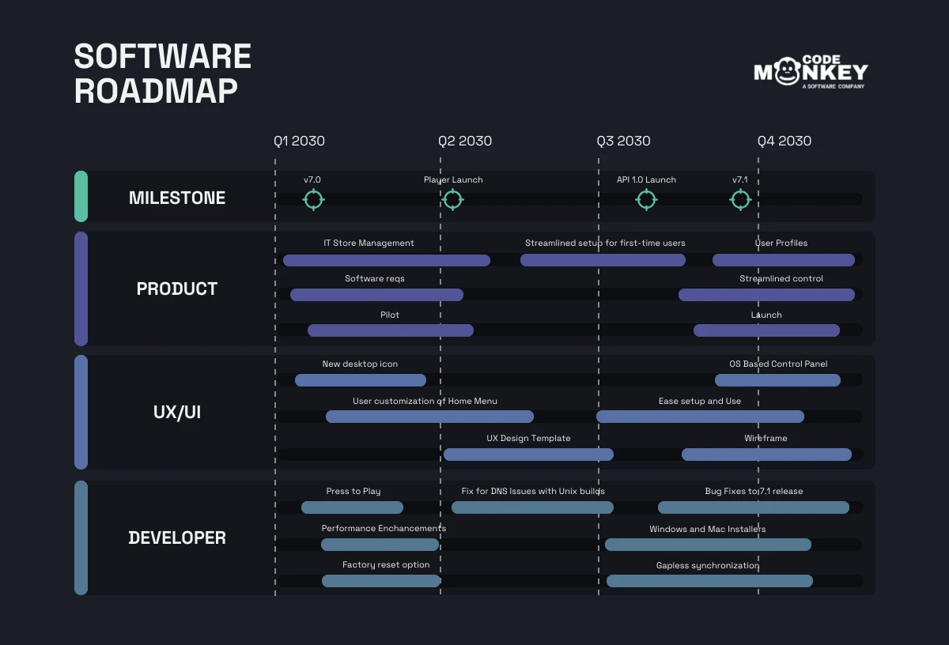
Task: Toggle the IT Store Management bar
Action: (386, 260)
